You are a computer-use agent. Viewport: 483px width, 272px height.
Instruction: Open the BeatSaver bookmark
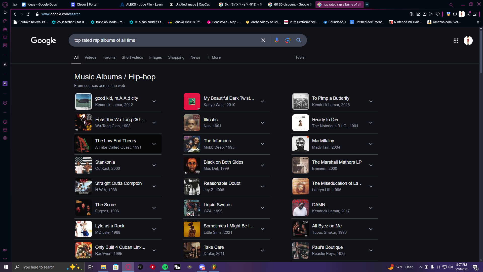click(x=224, y=22)
